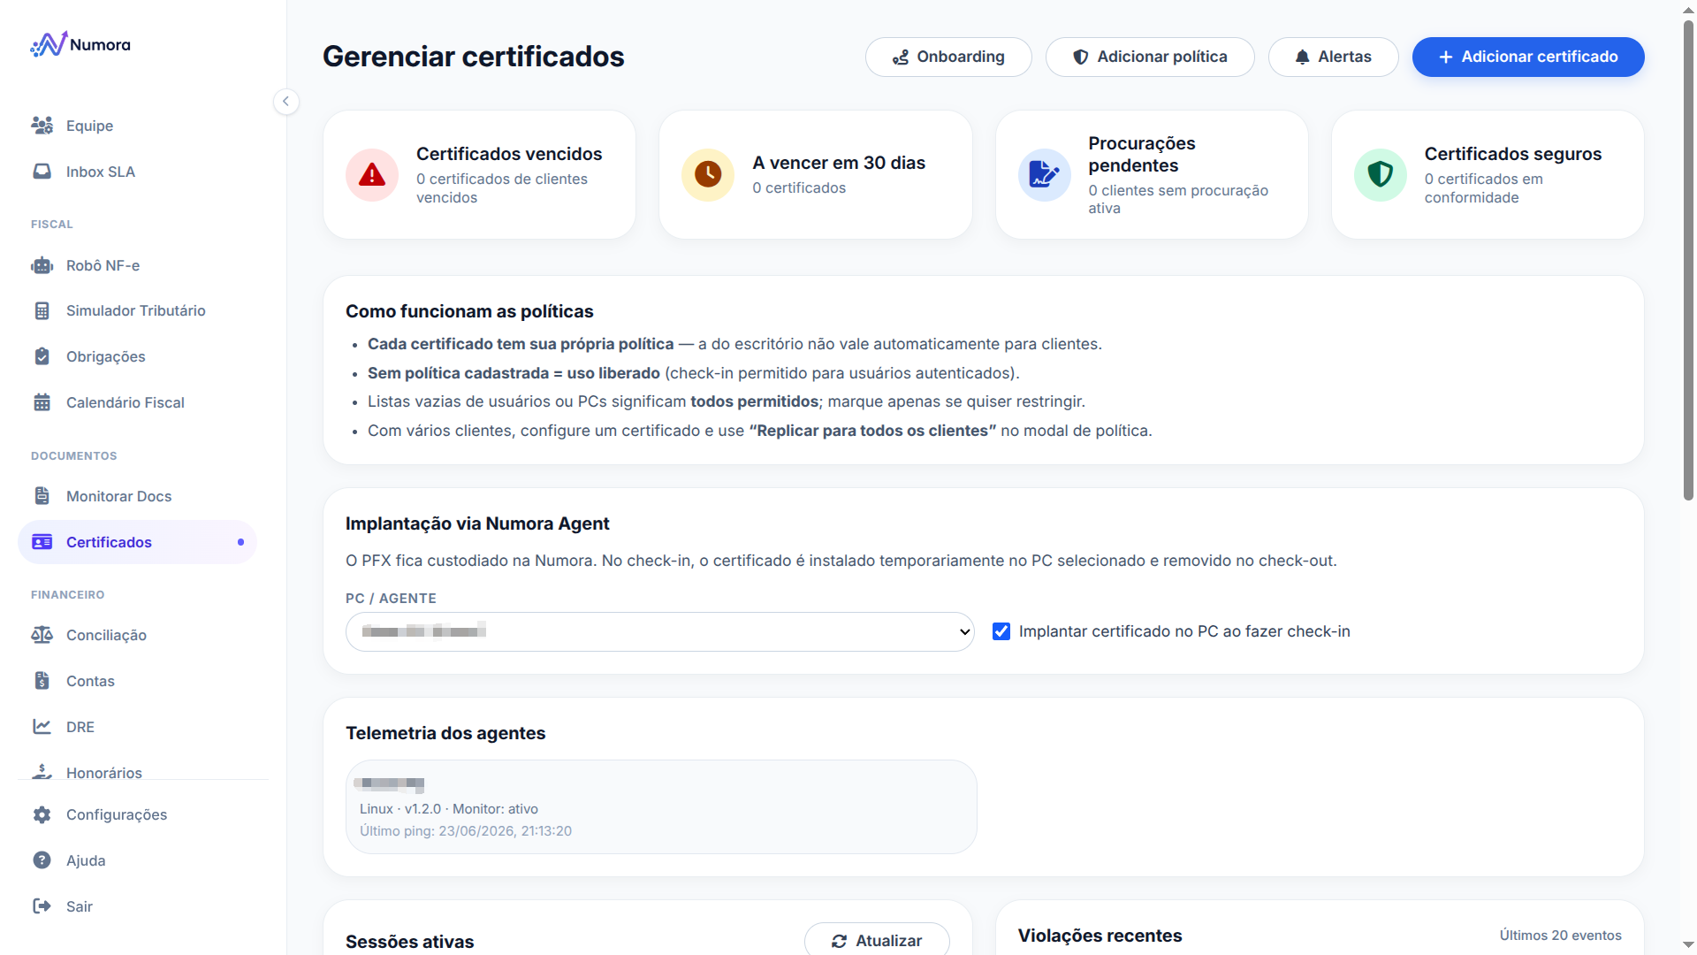Click the red warning triangle icon
Screen dimensions: 1697x955
[x=372, y=174]
